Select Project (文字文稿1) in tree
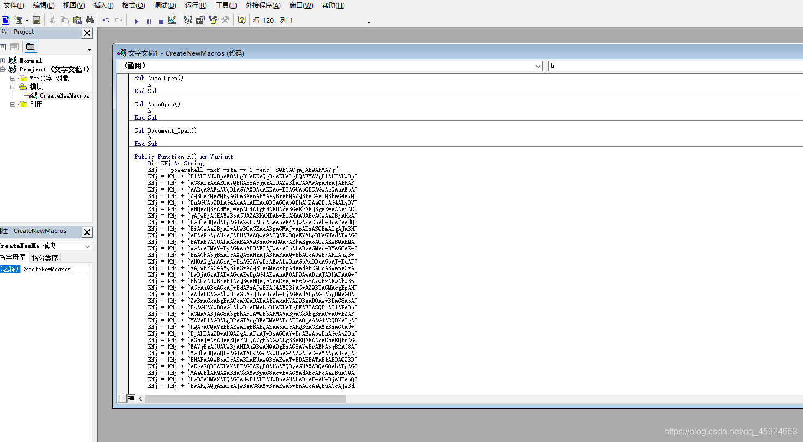The image size is (803, 442). coord(55,69)
